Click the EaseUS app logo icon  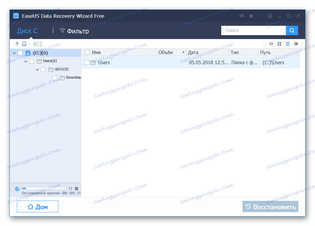16,16
